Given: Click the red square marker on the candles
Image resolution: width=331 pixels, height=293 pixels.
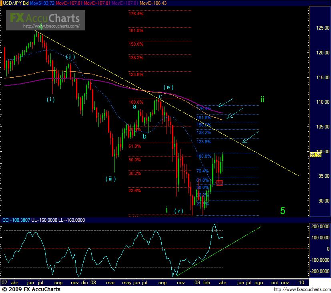Looking at the screenshot, I should tap(219, 183).
